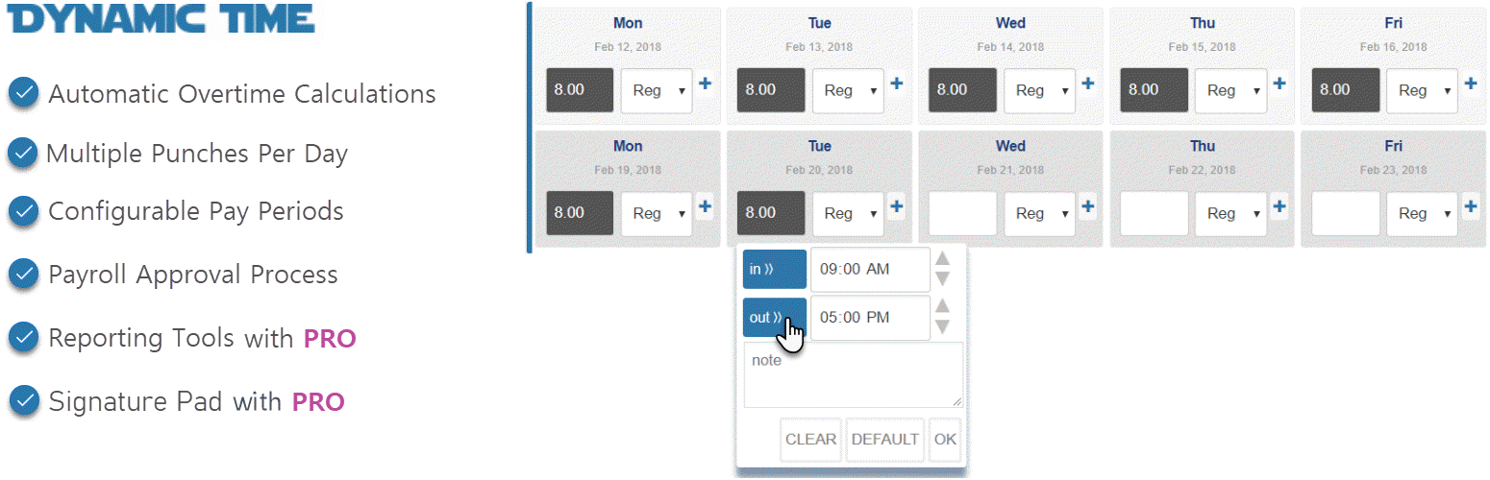Open Reg dropdown for Mon Feb 12
The image size is (1490, 480).
point(657,90)
